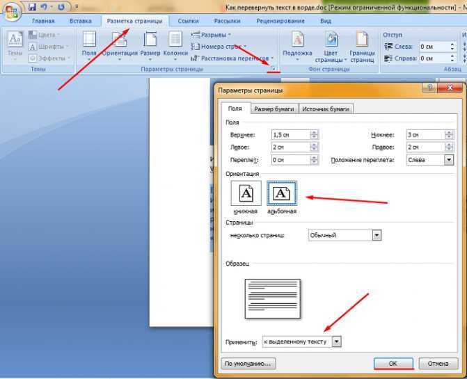Open Границы страниц page borders
The image size is (467, 379).
coord(362,47)
